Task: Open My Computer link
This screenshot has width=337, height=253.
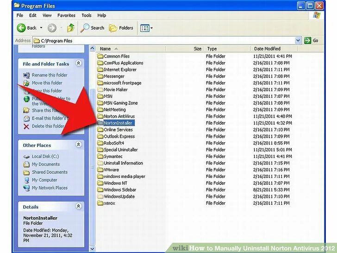Action: (x=44, y=180)
